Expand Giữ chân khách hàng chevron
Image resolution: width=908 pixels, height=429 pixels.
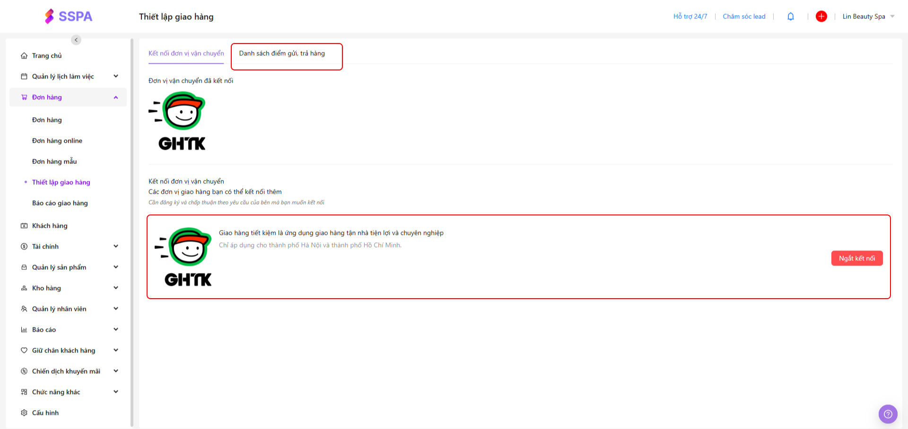click(x=116, y=351)
